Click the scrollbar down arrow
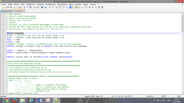184x103 pixels. (182, 93)
